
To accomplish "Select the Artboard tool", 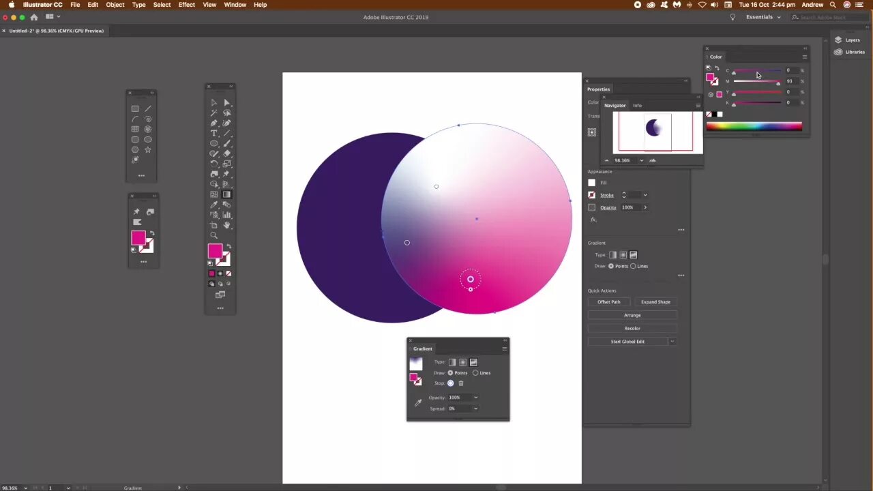I will [x=213, y=225].
